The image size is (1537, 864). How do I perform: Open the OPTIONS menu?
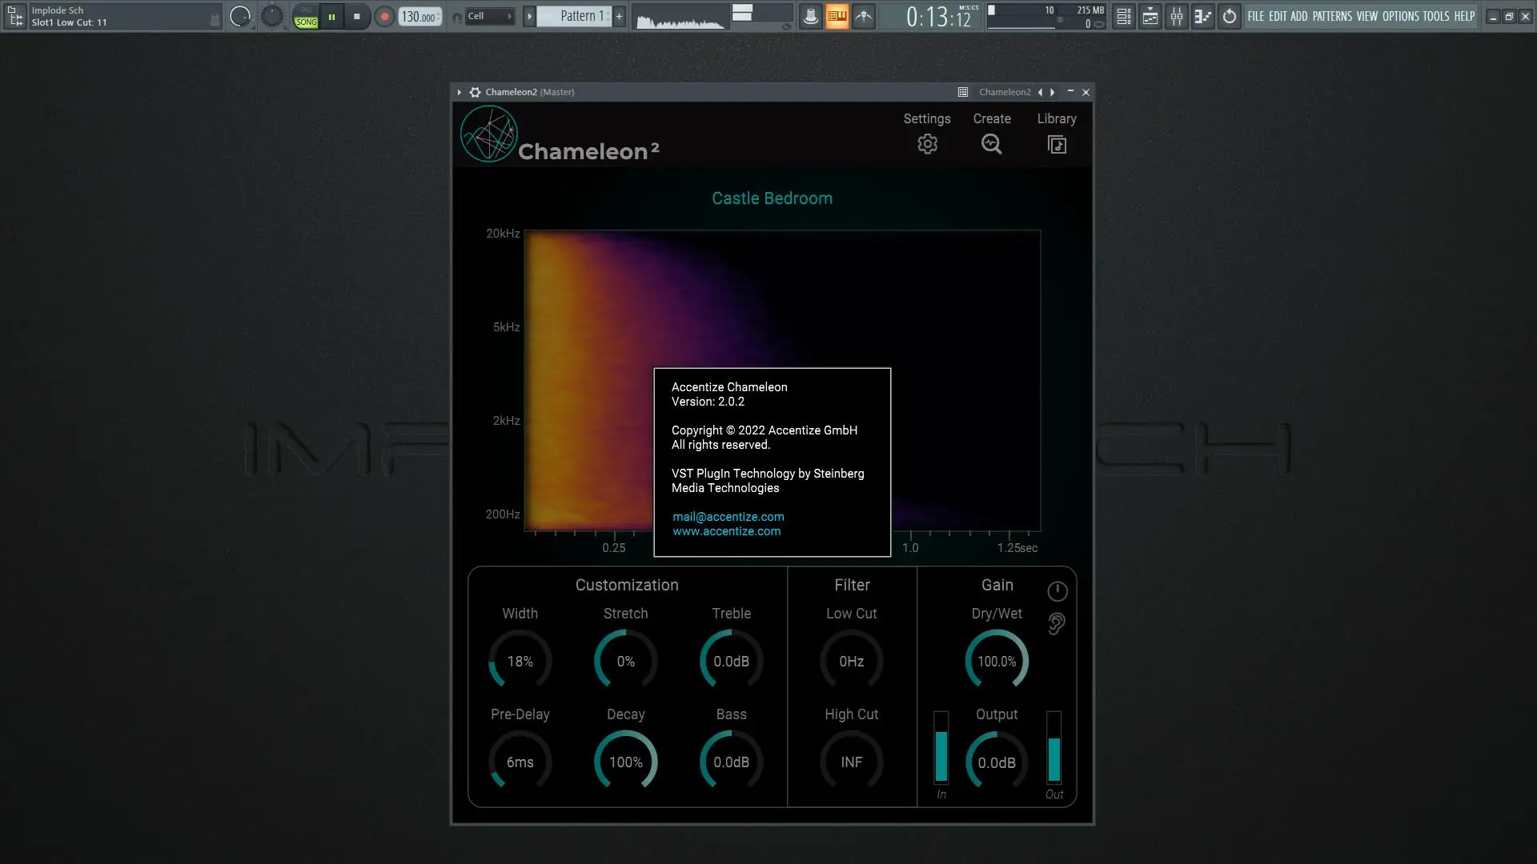(1400, 16)
